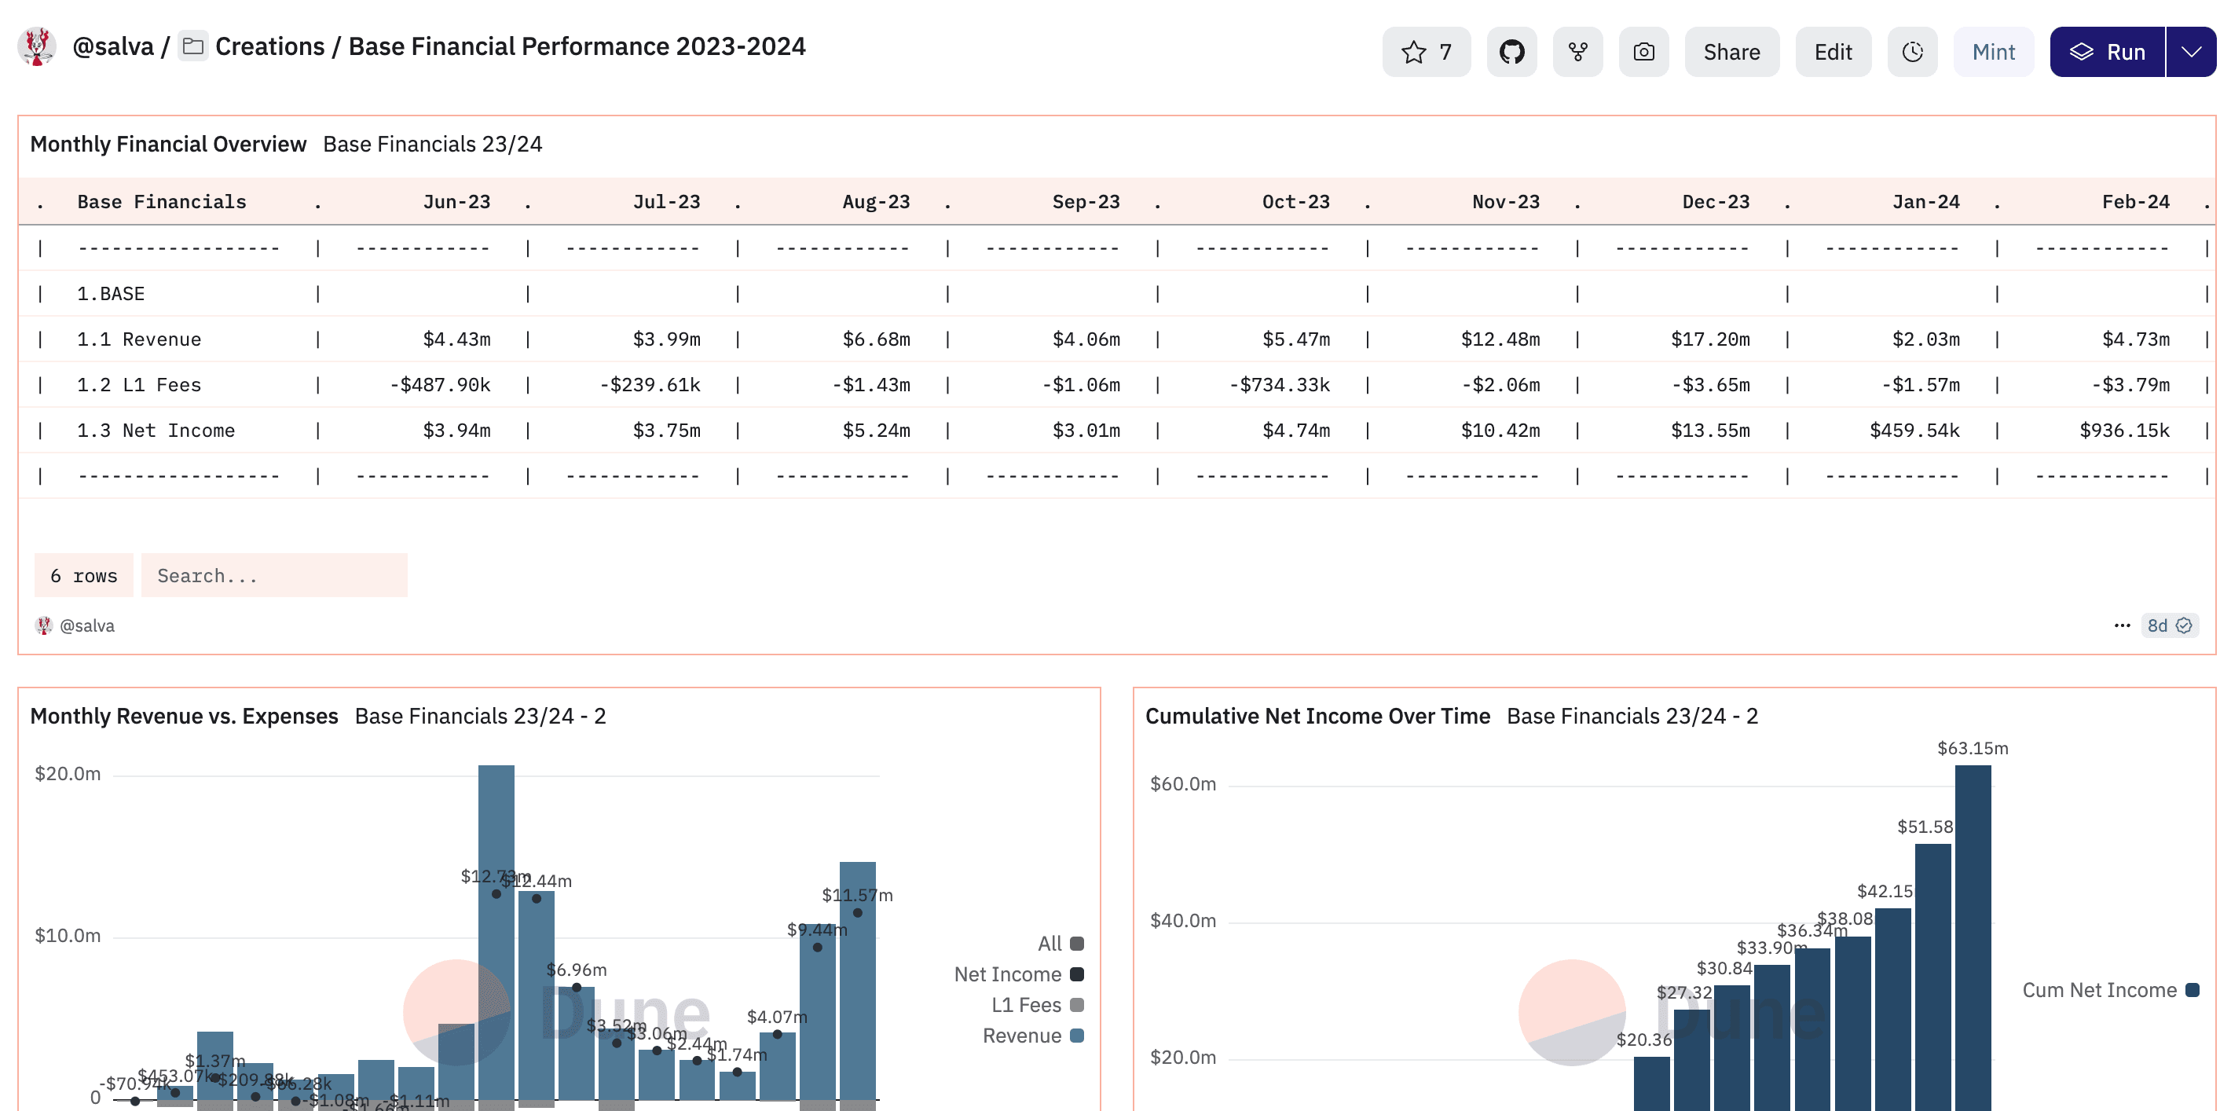Click the Edit button
The height and width of the screenshot is (1111, 2231).
point(1833,52)
